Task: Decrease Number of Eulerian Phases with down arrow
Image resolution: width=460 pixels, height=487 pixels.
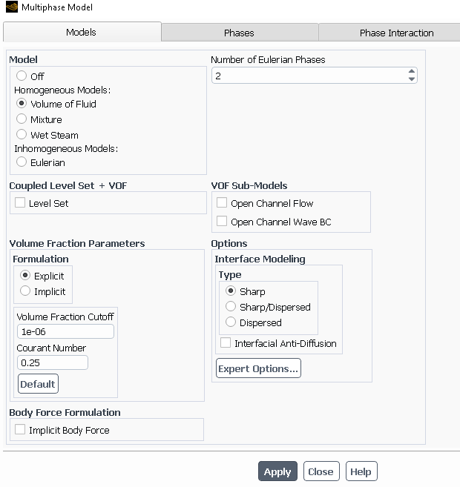Action: 412,79
